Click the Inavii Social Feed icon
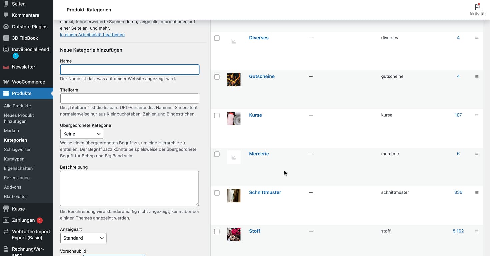Screen dimensions: 490x256 tap(6, 49)
